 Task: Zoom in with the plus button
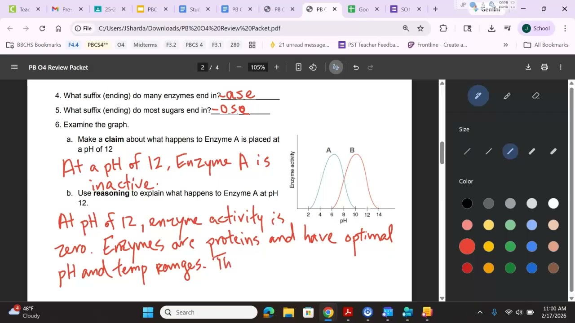[x=277, y=67]
